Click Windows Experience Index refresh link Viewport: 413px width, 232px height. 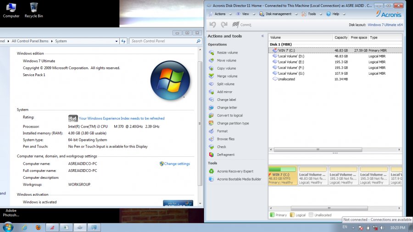[122, 118]
